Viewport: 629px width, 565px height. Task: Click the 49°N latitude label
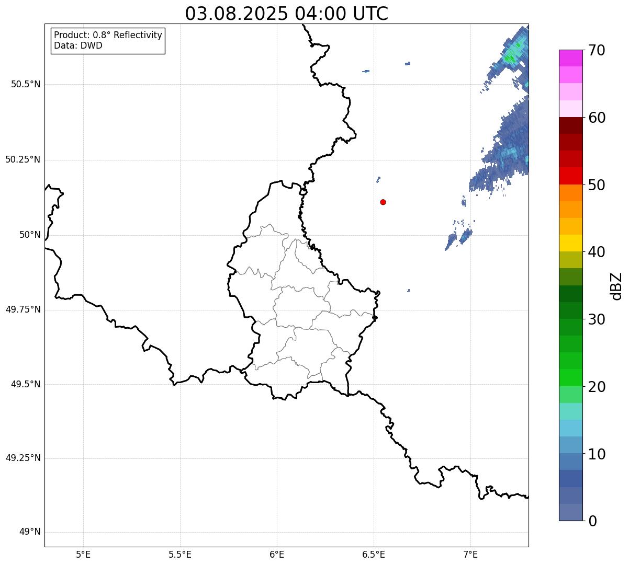pyautogui.click(x=30, y=532)
